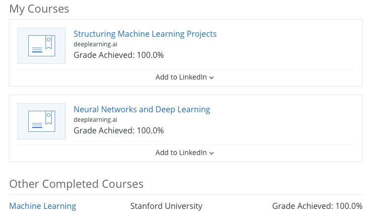This screenshot has width=377, height=224.
Task: Click the chevron arrow in the Neural Networks card
Action: click(x=212, y=153)
